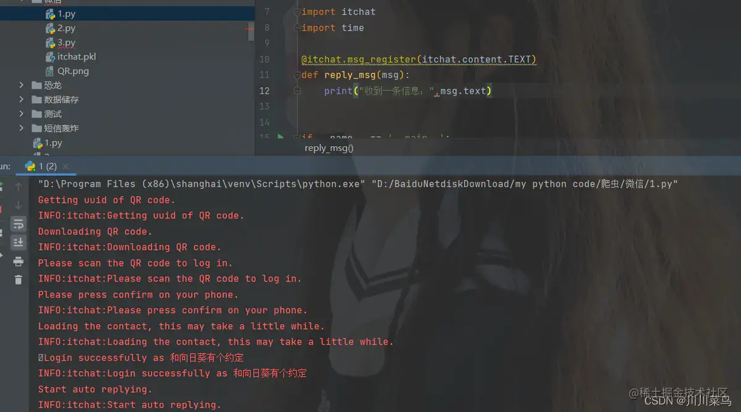Click 'INFO:itchat:Getting uuid of QR code.' line
Screen dimensions: 741x412
tap(141, 215)
